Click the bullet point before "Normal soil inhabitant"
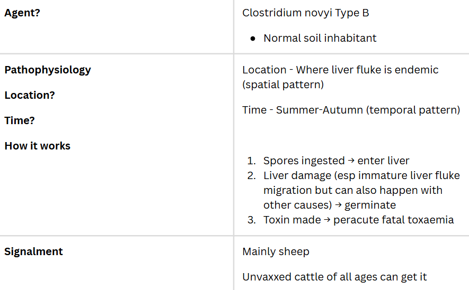This screenshot has width=469, height=290. coord(253,39)
